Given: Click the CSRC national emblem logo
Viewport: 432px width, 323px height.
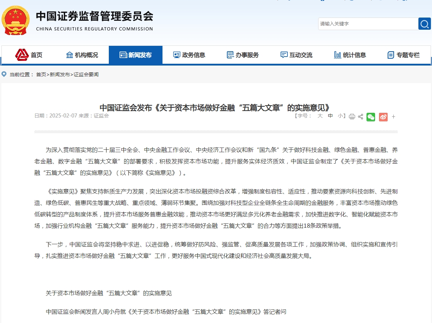Looking at the screenshot, I should (16, 20).
